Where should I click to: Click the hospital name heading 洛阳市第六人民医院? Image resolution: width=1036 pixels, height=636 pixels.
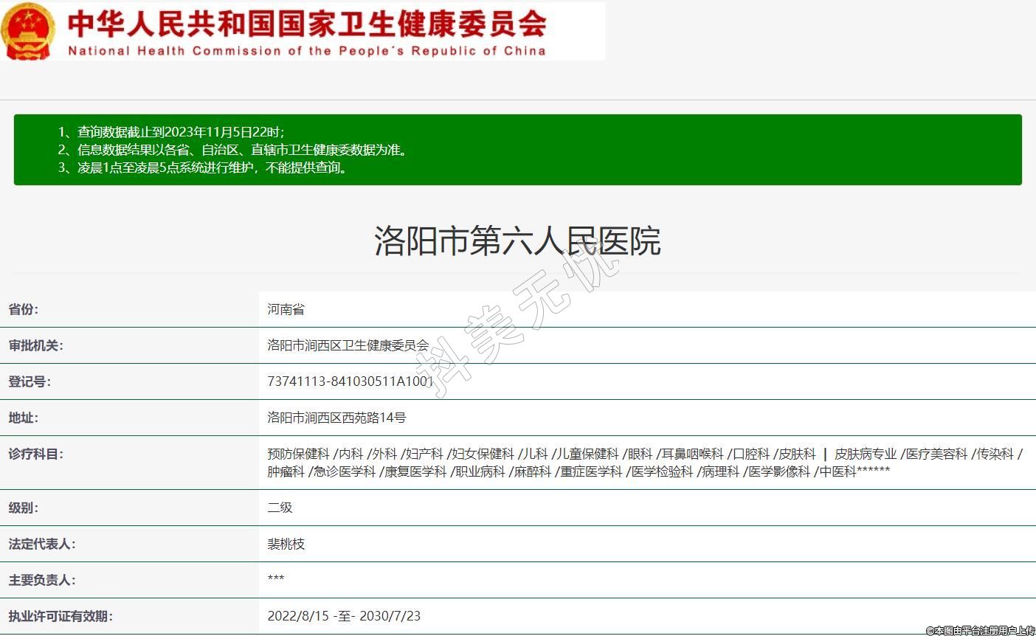517,241
